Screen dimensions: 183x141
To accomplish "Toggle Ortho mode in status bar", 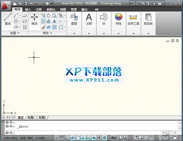I will tap(67, 137).
